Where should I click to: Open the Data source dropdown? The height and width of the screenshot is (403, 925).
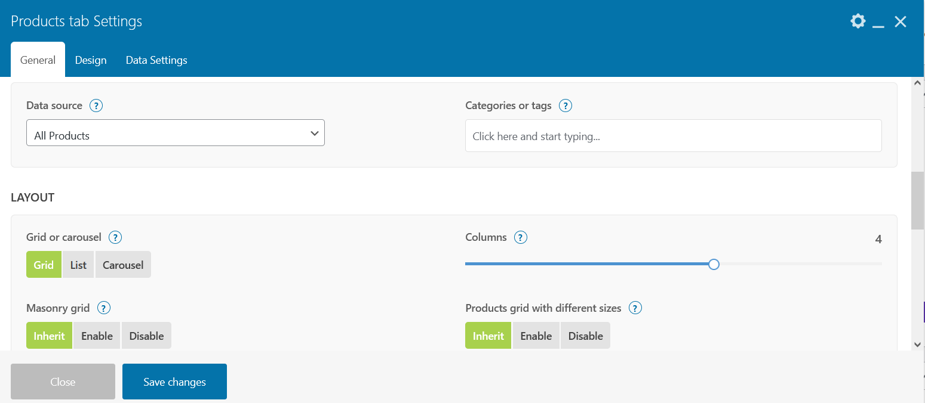pos(176,133)
